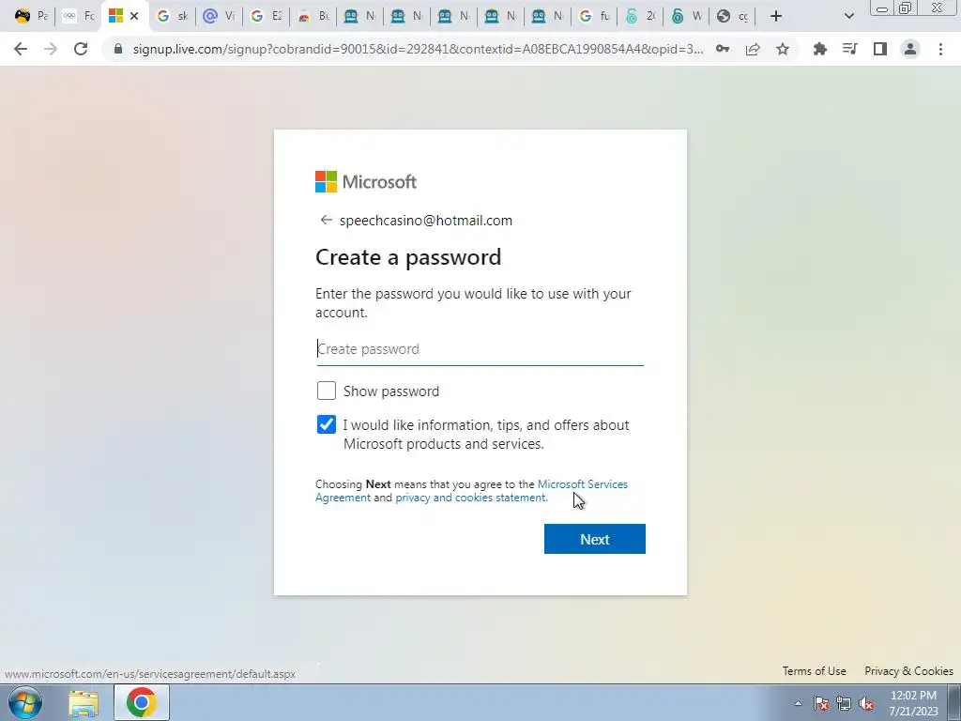961x721 pixels.
Task: Open media controls icon in toolbar
Action: [x=849, y=49]
